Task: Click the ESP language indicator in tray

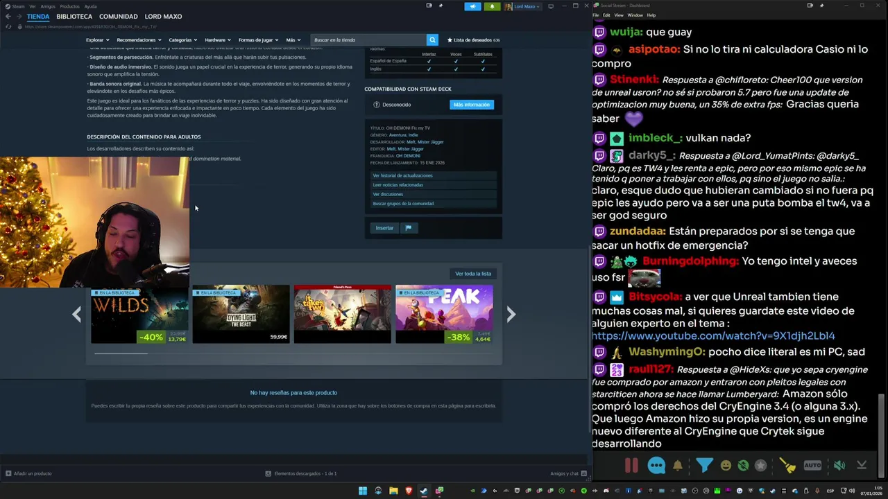Action: coord(830,491)
